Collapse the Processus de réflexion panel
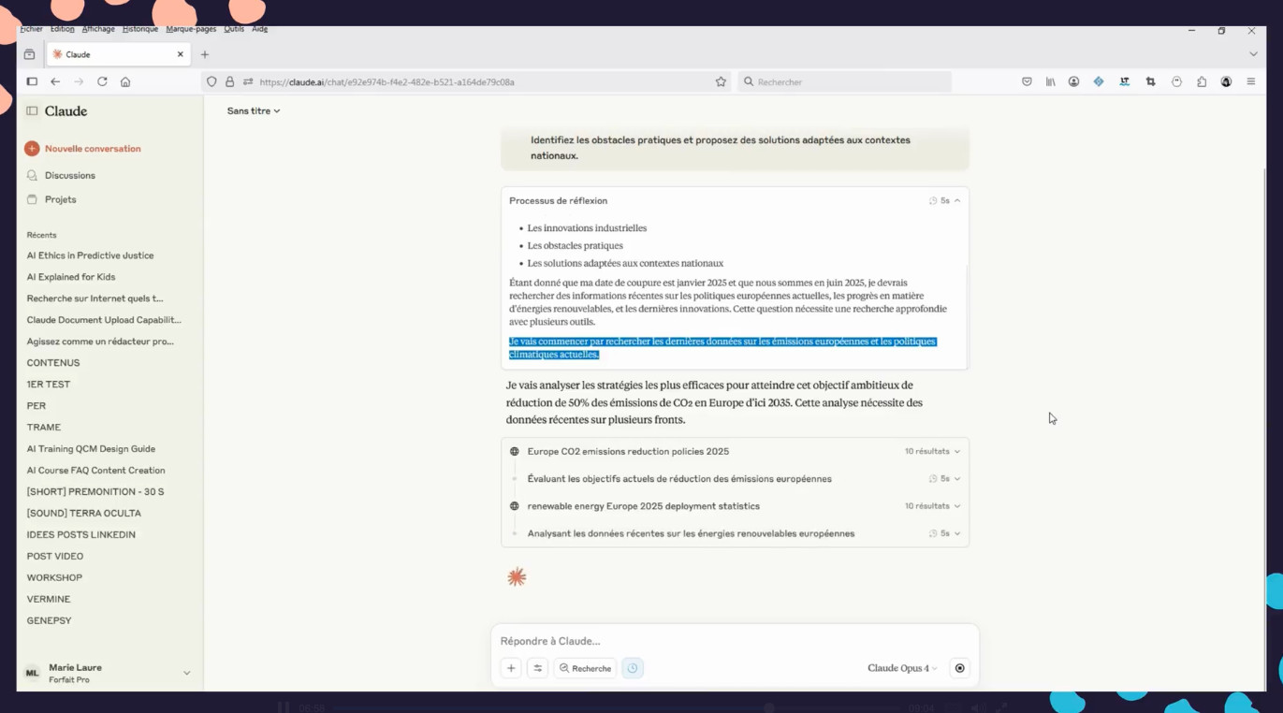1283x713 pixels. click(735, 200)
